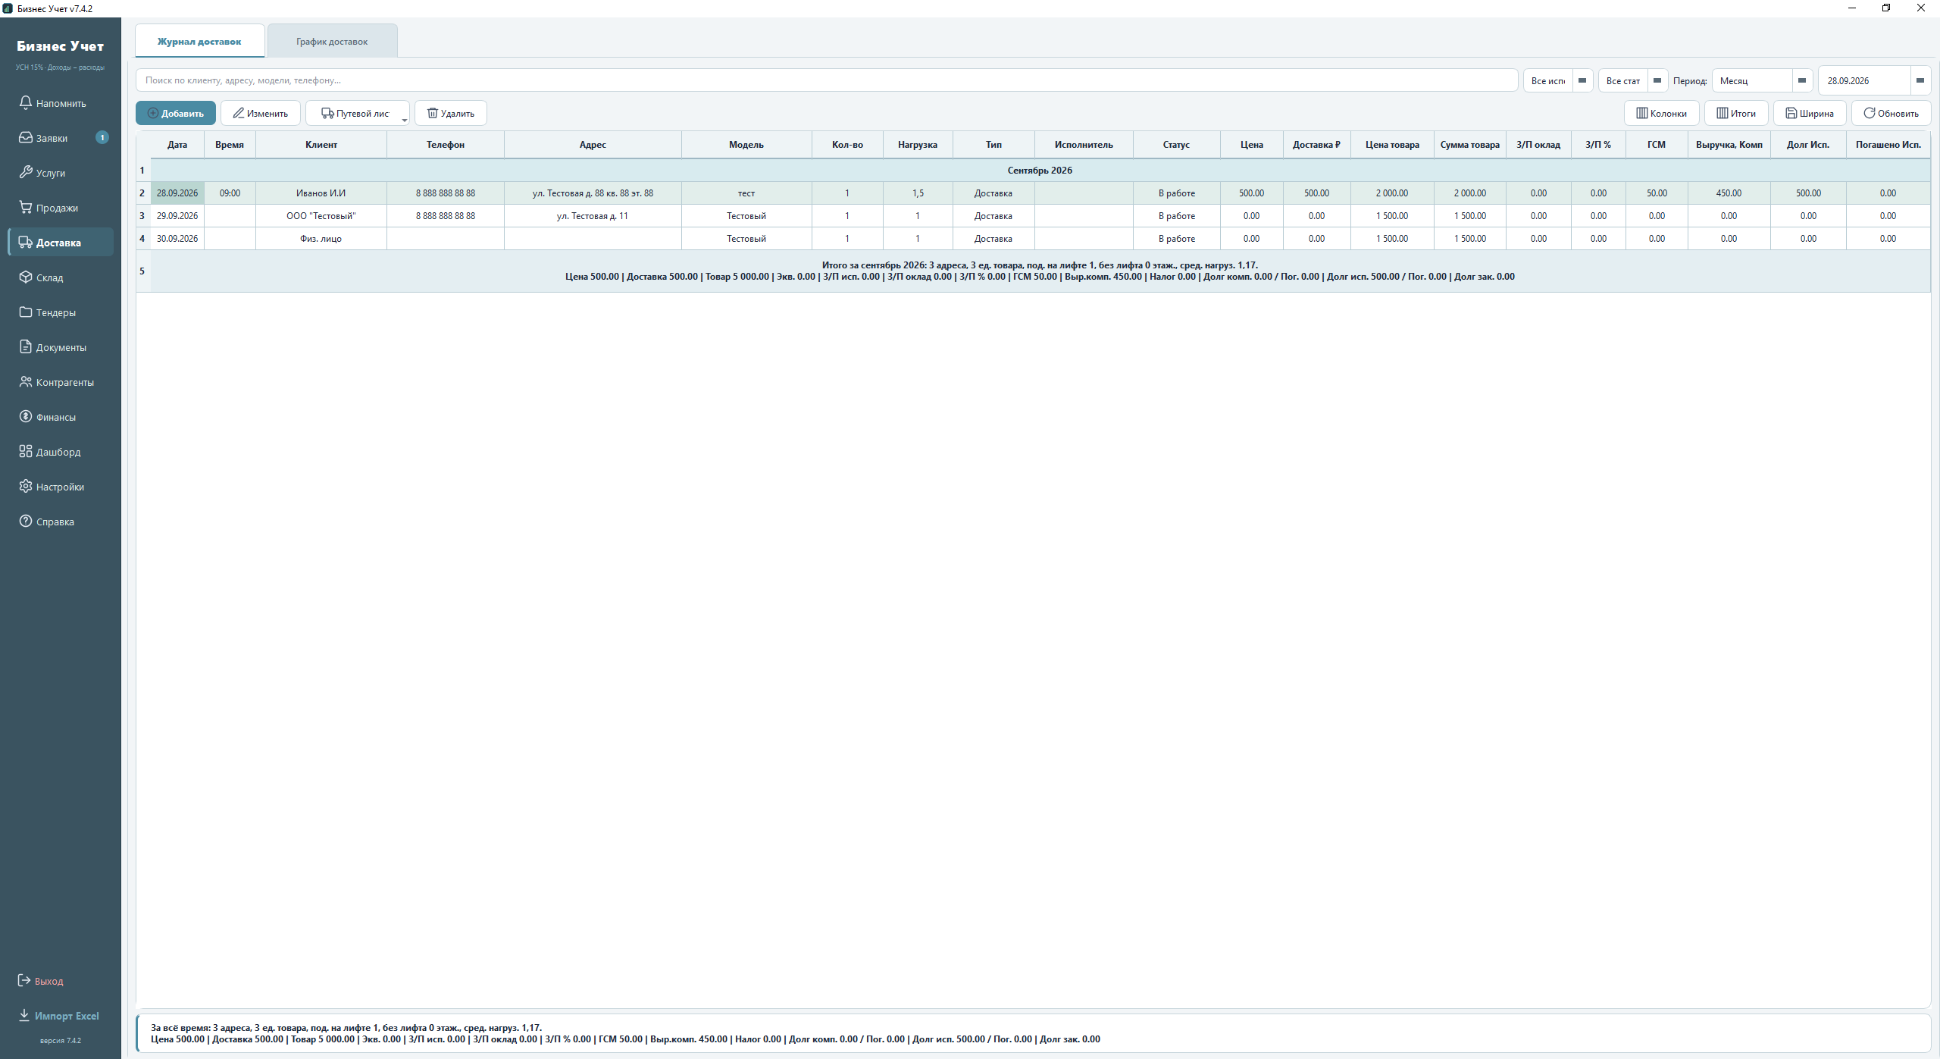Image resolution: width=1940 pixels, height=1059 pixels.
Task: Click the Заявки notification badge
Action: (102, 138)
